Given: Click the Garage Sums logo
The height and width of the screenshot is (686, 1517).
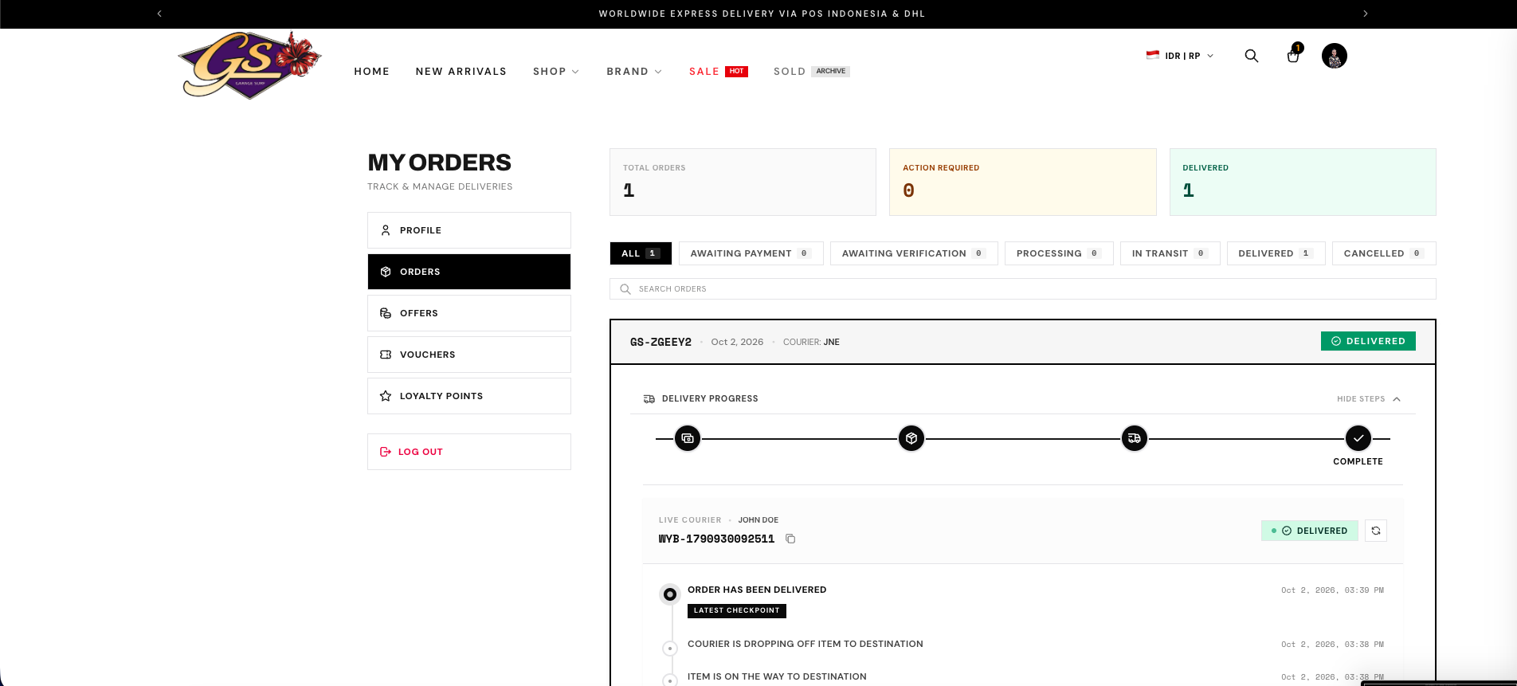Looking at the screenshot, I should pos(249,65).
